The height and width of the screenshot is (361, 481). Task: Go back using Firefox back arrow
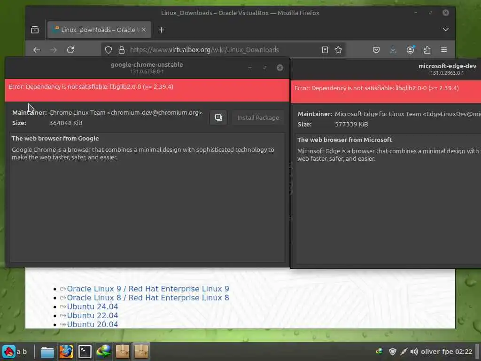pos(37,50)
